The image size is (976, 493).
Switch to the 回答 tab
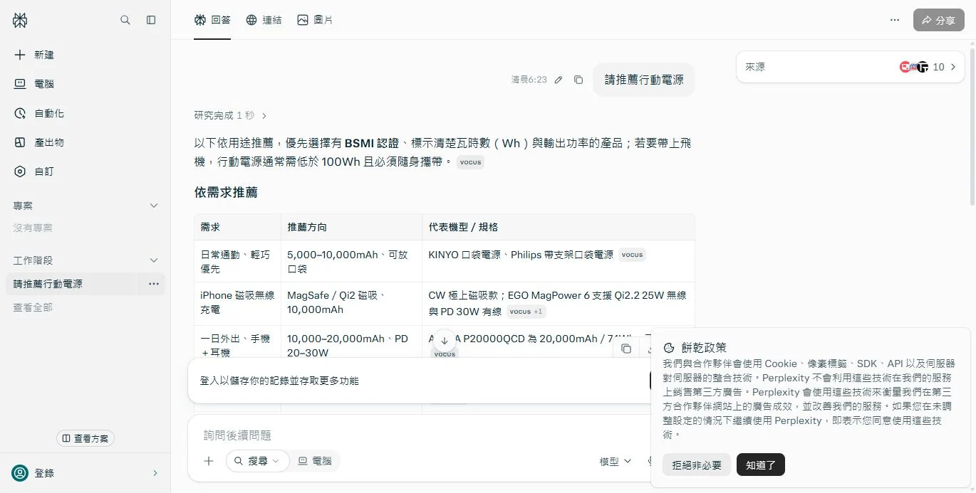click(x=212, y=20)
